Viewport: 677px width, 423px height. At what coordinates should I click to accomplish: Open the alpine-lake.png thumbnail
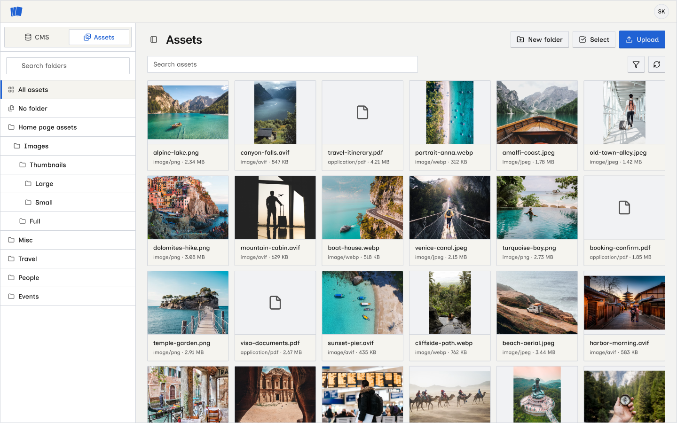tap(188, 112)
